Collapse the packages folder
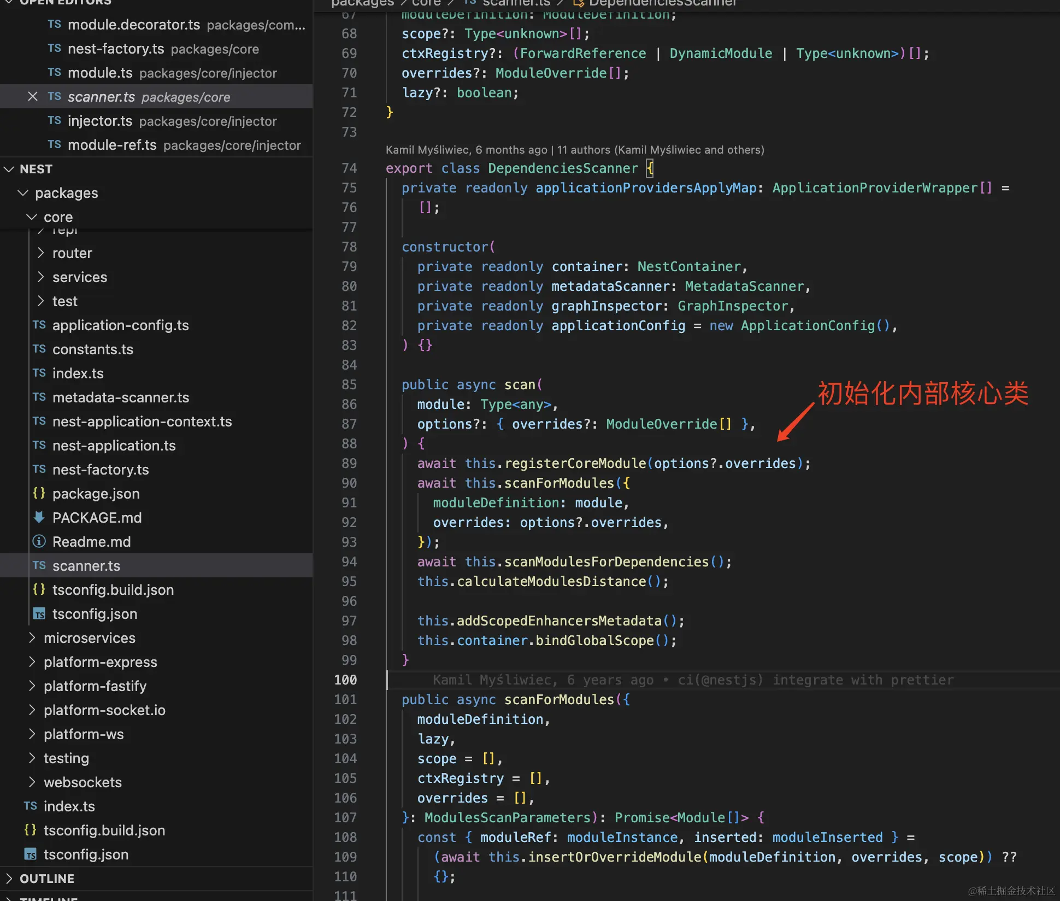 point(23,193)
